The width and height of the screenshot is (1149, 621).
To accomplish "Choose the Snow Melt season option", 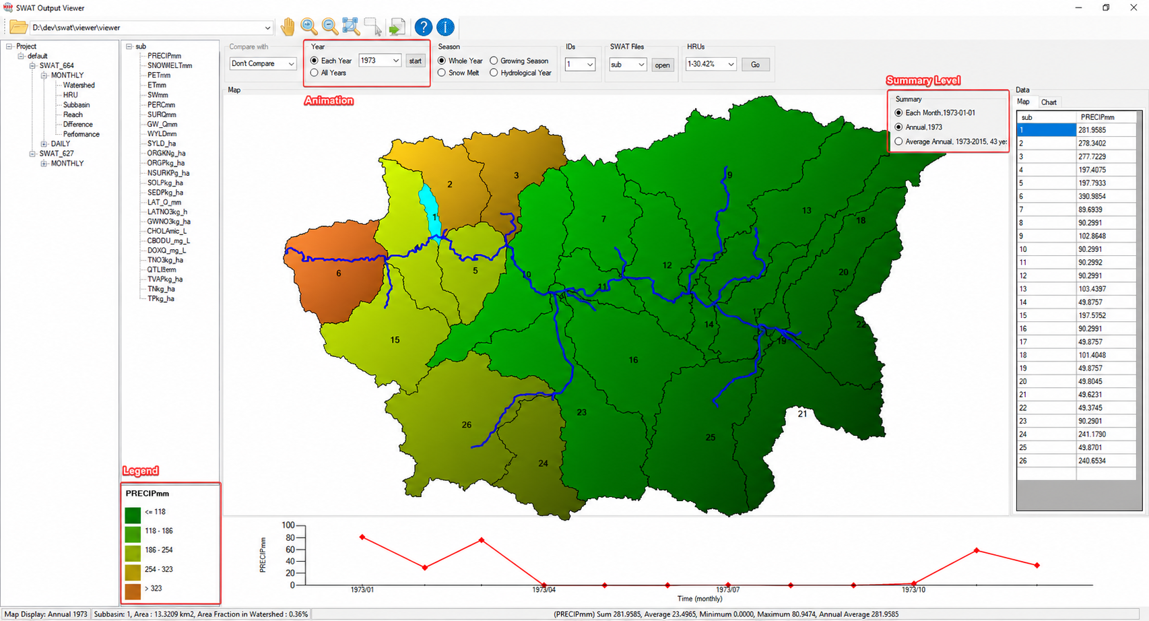I will (x=442, y=73).
